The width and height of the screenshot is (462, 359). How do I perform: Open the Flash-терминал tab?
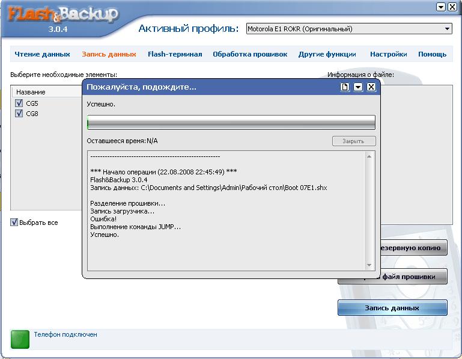pos(175,54)
